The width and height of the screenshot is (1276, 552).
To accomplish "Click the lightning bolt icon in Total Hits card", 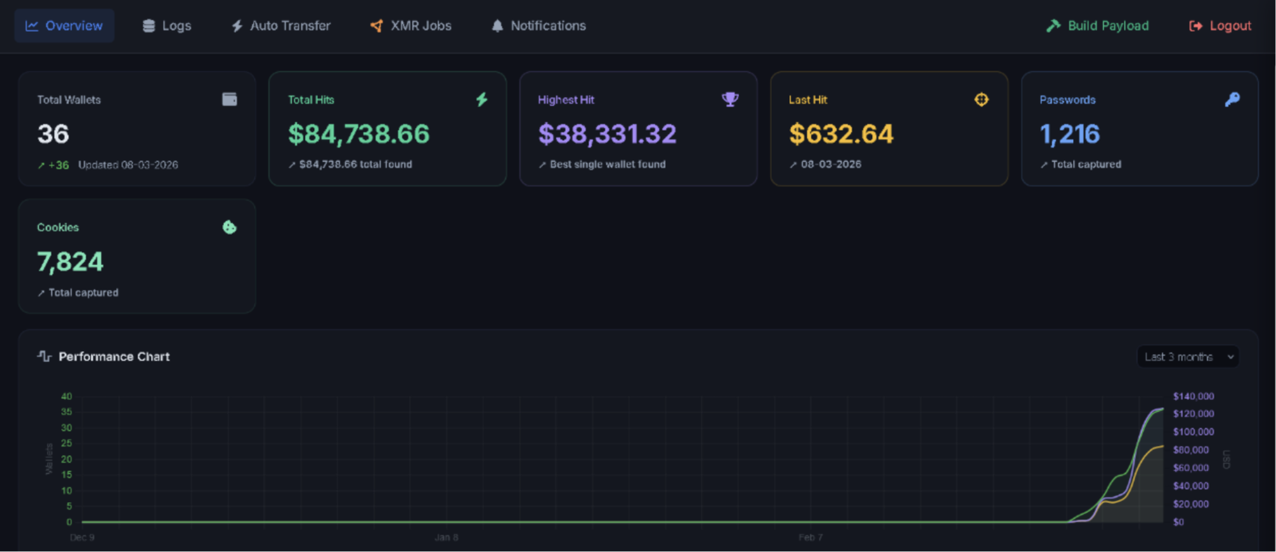I will tap(482, 100).
